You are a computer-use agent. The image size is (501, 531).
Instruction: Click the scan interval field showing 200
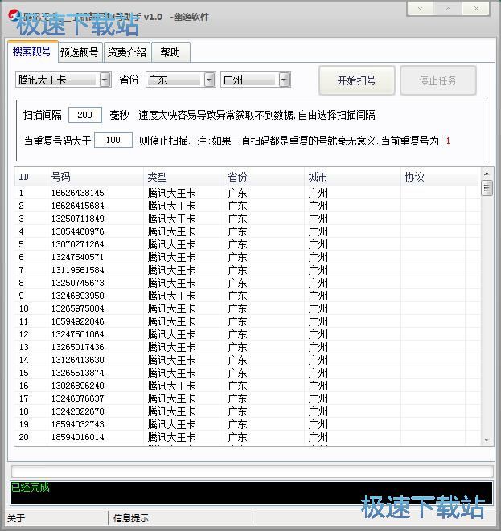coord(84,115)
